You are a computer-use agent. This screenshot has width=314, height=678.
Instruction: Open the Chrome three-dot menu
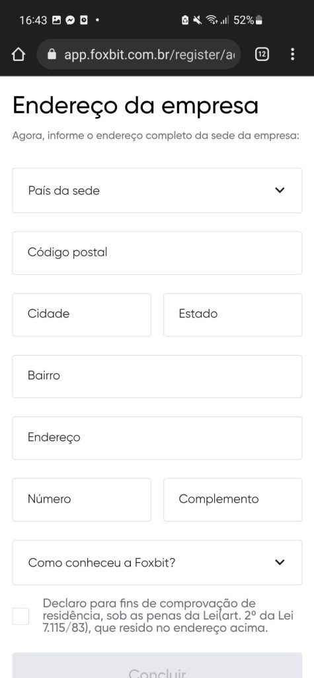coord(292,54)
